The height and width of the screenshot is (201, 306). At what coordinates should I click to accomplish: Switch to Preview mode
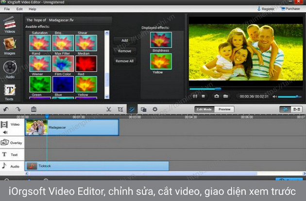pyautogui.click(x=224, y=109)
